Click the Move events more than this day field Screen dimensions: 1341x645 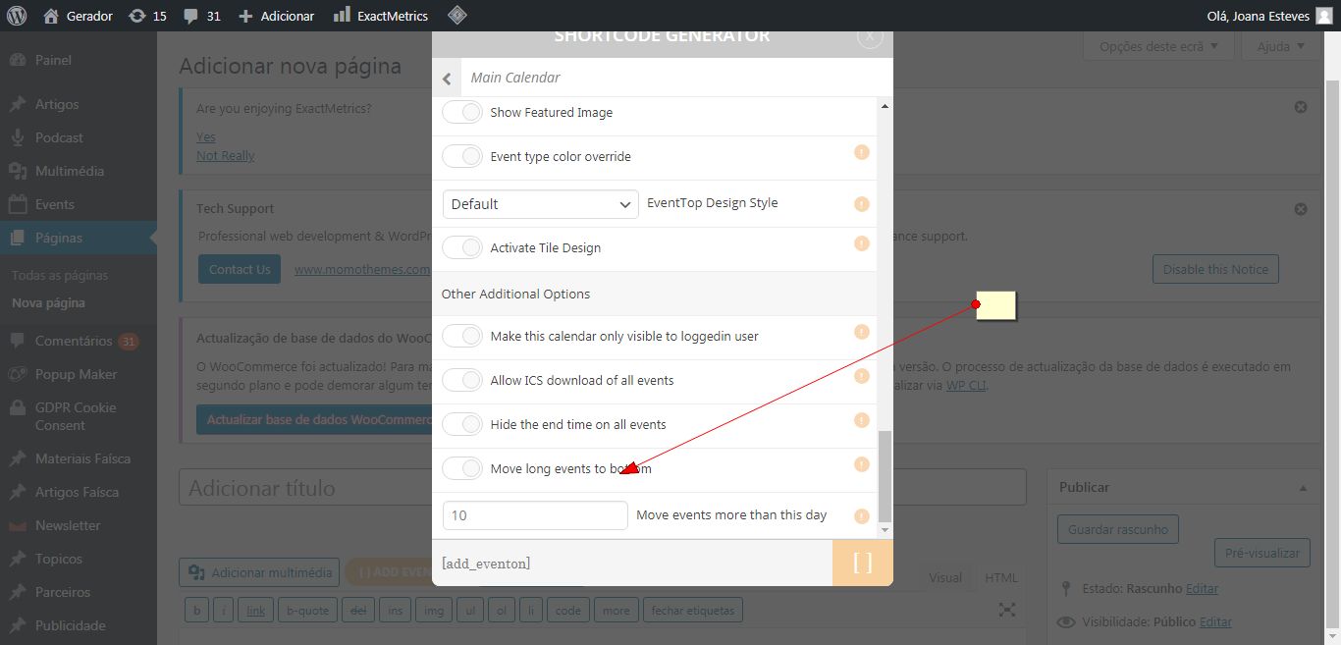[535, 515]
